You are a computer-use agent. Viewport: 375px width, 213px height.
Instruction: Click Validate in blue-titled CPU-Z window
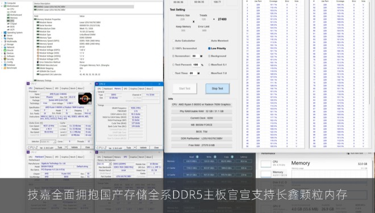coord(143,148)
